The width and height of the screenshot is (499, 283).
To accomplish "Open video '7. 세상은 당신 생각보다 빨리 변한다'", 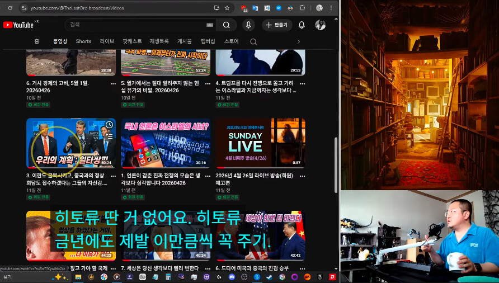I will (x=160, y=268).
